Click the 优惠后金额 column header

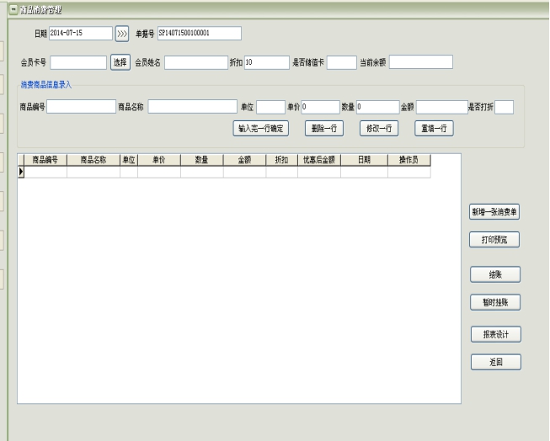pos(318,160)
